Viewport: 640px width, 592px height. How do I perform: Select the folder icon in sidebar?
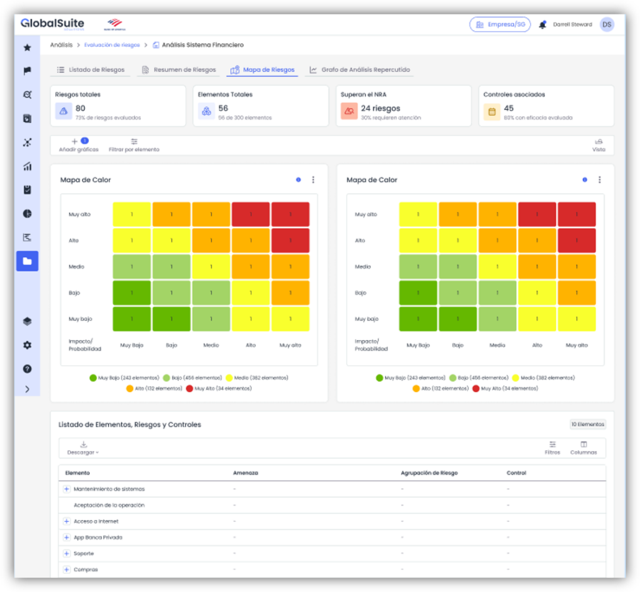pyautogui.click(x=27, y=261)
